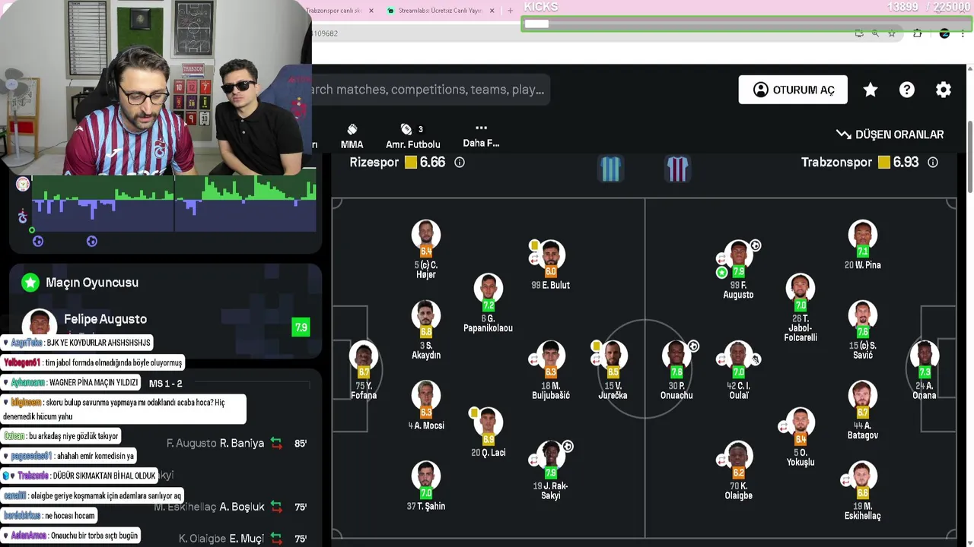This screenshot has height=547, width=974.
Task: Open G. Papanikolaou player card
Action: pos(488,303)
